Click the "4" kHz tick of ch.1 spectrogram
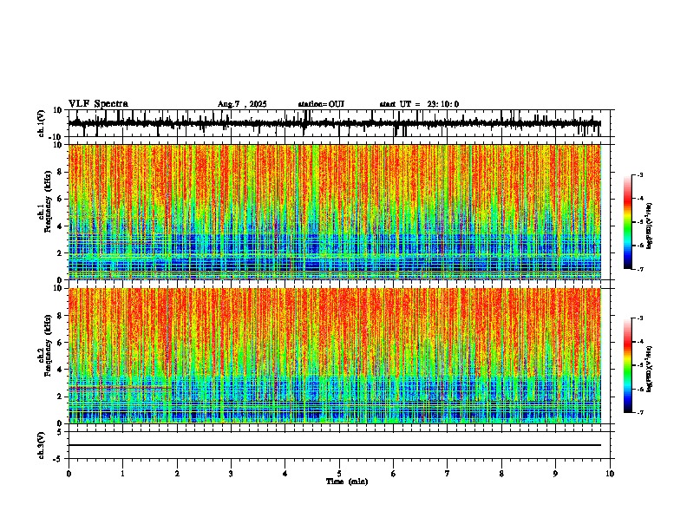687x531 pixels. coord(61,226)
